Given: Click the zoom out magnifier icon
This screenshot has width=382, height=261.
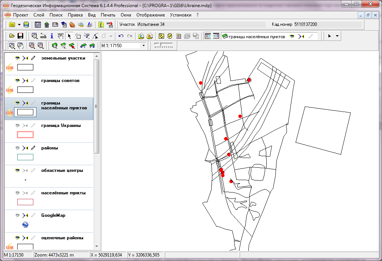Looking at the screenshot, I should click(40, 46).
